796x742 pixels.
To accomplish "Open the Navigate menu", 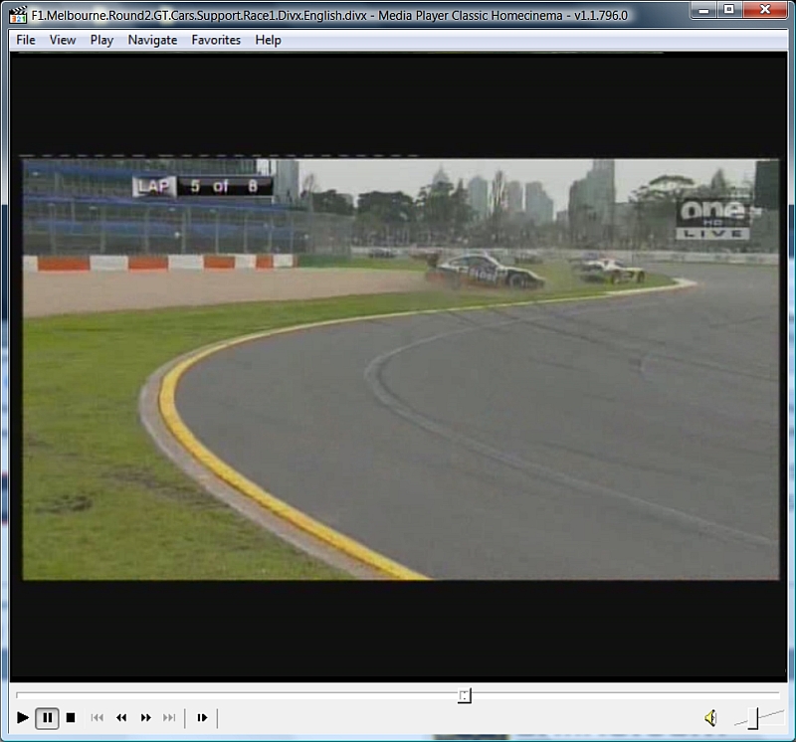I will [x=152, y=40].
